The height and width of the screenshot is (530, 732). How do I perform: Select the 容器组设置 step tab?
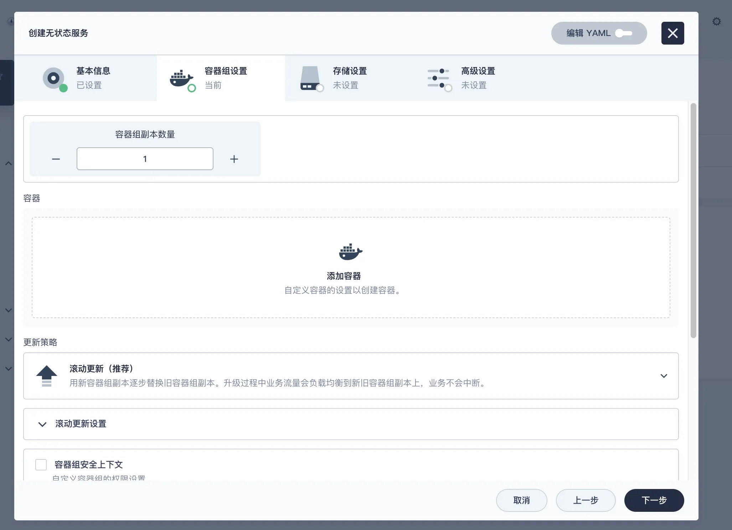tap(221, 78)
